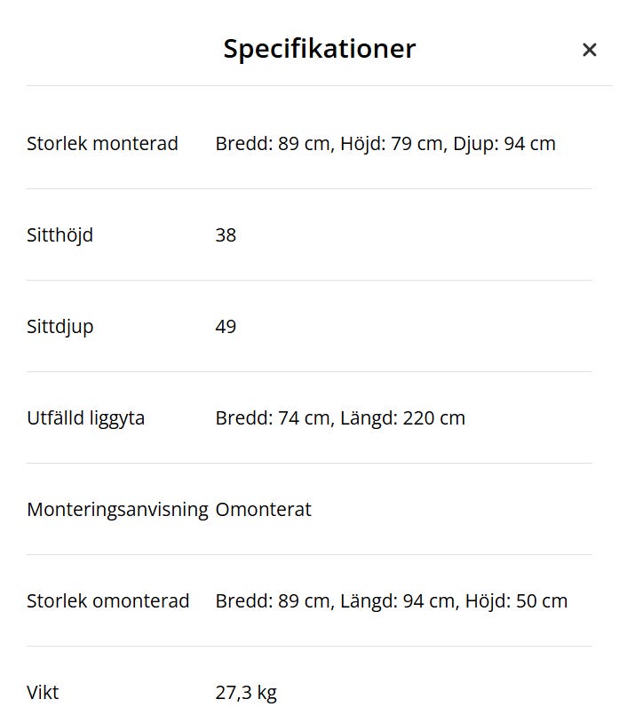The width and height of the screenshot is (619, 707).
Task: Click Längd: 220 cm value
Action: [x=402, y=417]
